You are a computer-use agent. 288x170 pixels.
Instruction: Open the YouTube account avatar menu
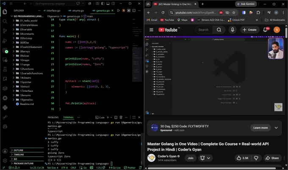pos(277,30)
